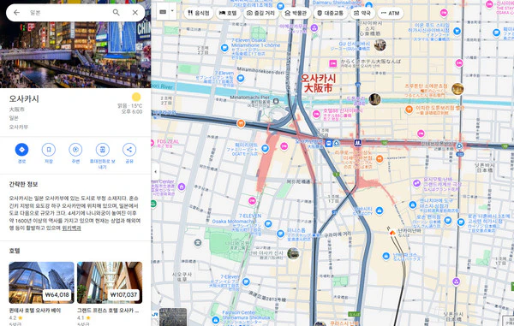The width and height of the screenshot is (514, 326).
Task: Click the 오사카시 place title
Action: (x=24, y=98)
